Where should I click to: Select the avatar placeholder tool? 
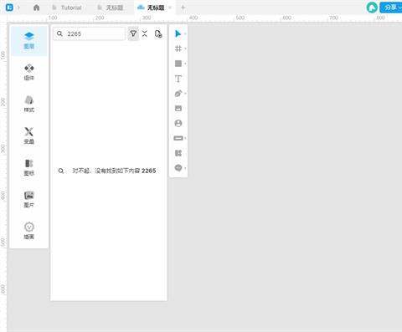pyautogui.click(x=178, y=123)
